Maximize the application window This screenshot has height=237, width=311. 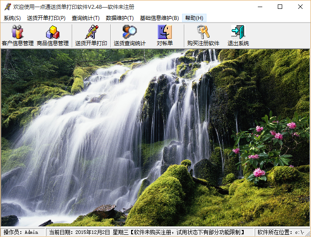(280, 7)
